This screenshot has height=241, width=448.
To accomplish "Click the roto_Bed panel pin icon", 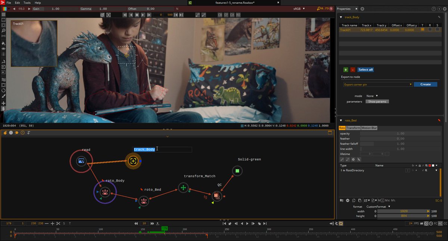I will 439,120.
